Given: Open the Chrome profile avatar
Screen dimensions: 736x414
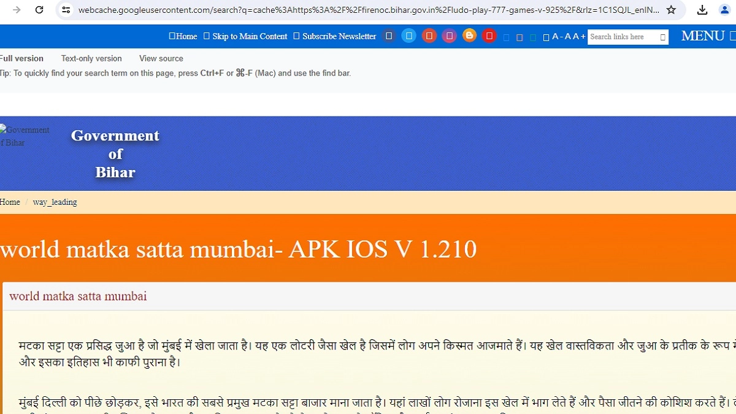Looking at the screenshot, I should tap(724, 10).
